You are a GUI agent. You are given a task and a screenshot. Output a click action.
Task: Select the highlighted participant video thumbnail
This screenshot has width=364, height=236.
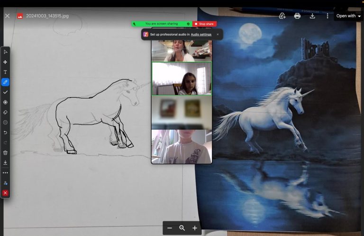[x=182, y=79]
